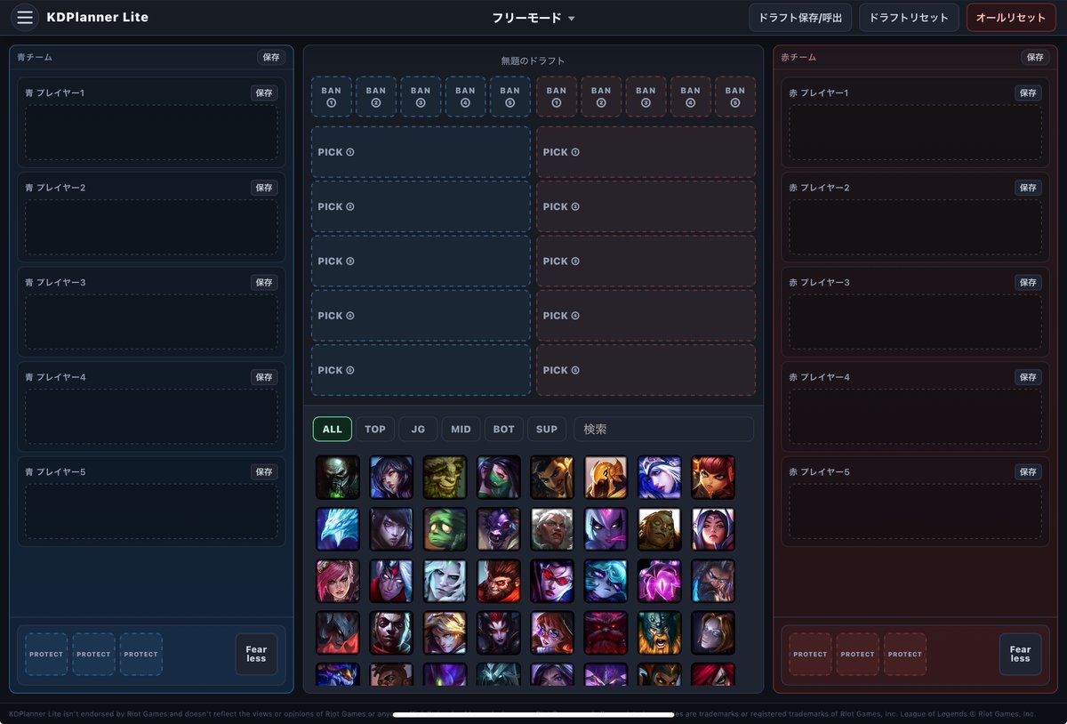This screenshot has width=1067, height=724.
Task: Select the Ashe champion portrait
Action: coord(660,478)
